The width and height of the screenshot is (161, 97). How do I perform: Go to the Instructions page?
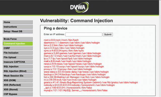[18, 27]
